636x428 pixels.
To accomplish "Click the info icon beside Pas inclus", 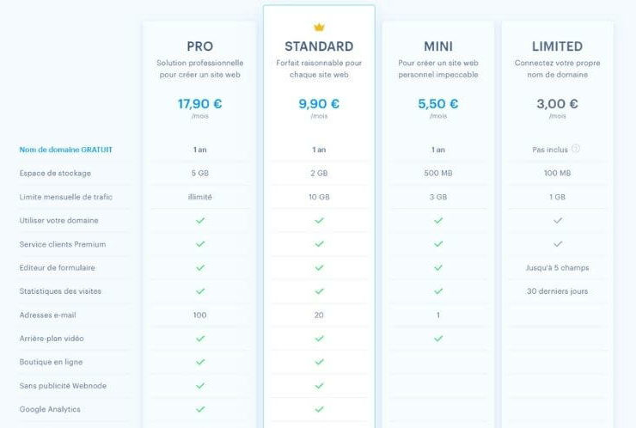I will pos(576,149).
